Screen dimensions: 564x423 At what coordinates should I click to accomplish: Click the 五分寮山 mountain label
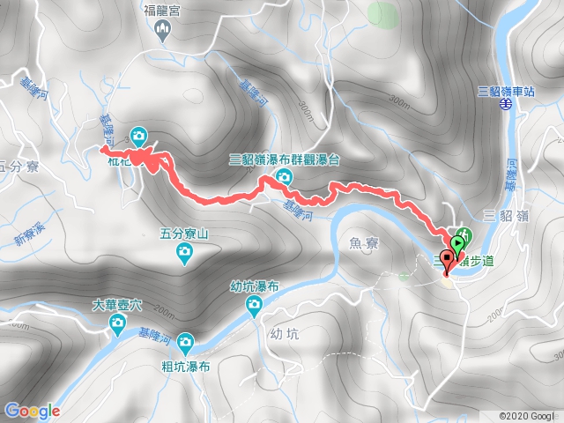coord(184,235)
